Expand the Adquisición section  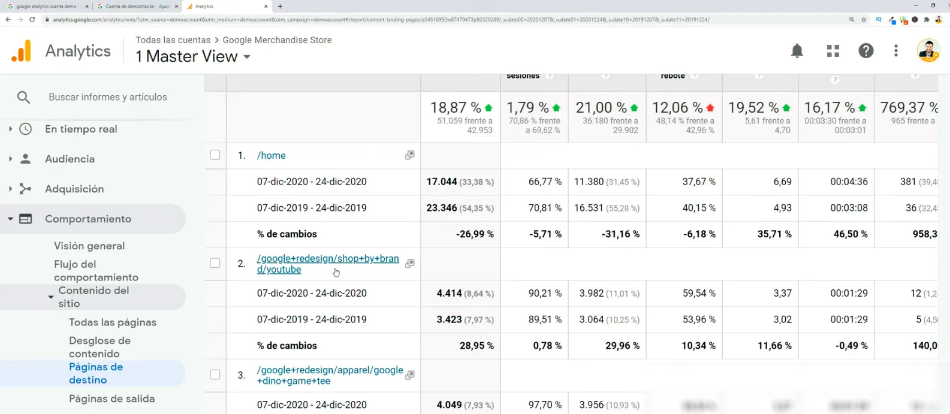10,189
